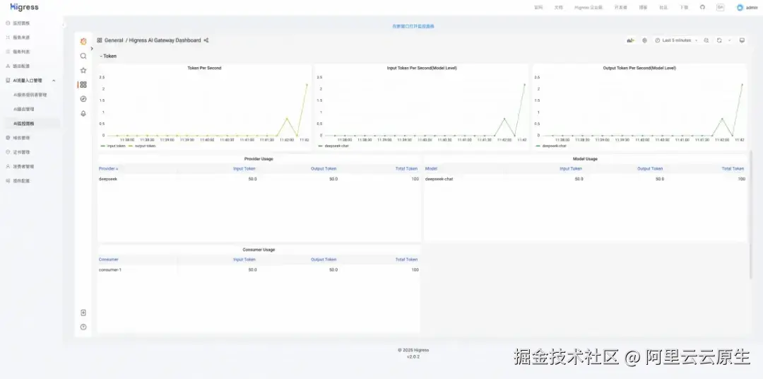Open starred dashboards star icon
The image size is (763, 379).
pyautogui.click(x=83, y=70)
